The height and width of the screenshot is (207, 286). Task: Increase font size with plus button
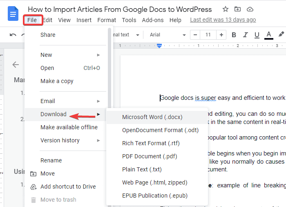[x=221, y=35]
